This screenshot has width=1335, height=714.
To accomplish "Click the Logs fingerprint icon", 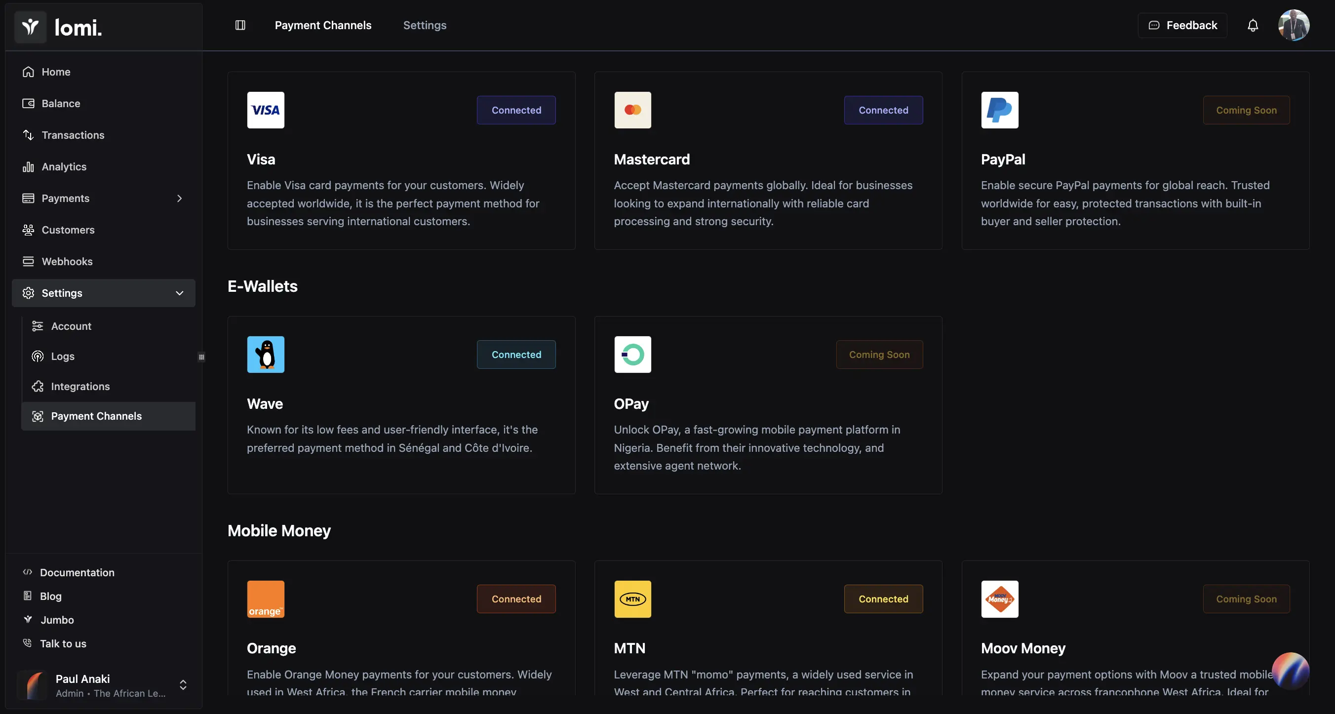I will click(38, 356).
